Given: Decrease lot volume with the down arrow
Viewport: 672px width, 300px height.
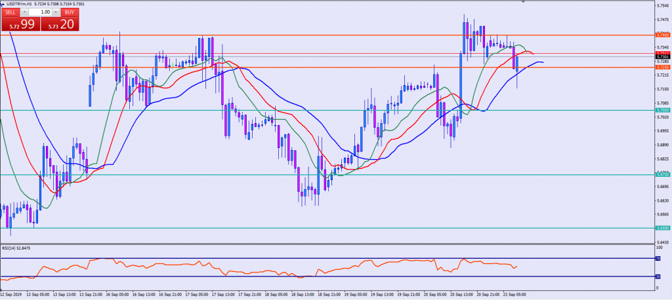Looking at the screenshot, I should point(24,12).
